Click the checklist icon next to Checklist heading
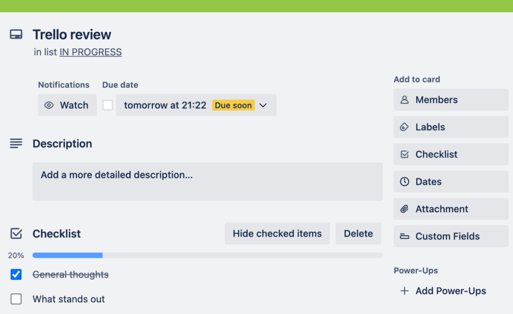Screen dimensions: 513x314 (x=16, y=233)
